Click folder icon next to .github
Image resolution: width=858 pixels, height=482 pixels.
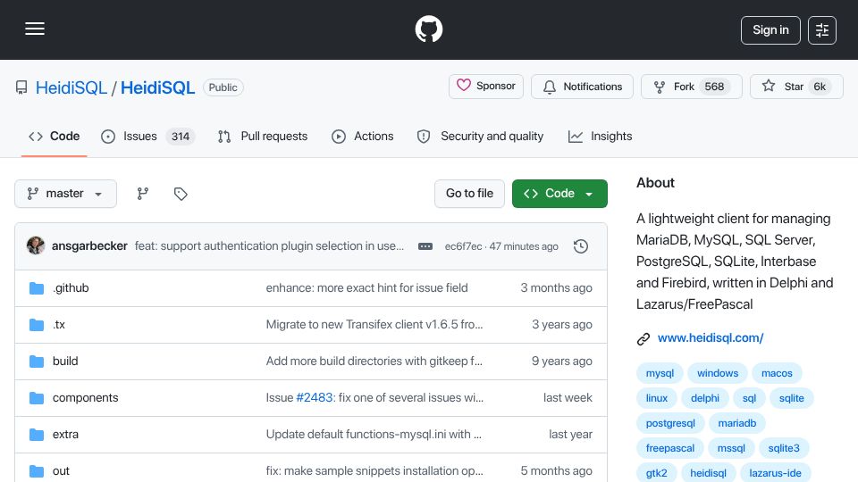click(x=37, y=288)
